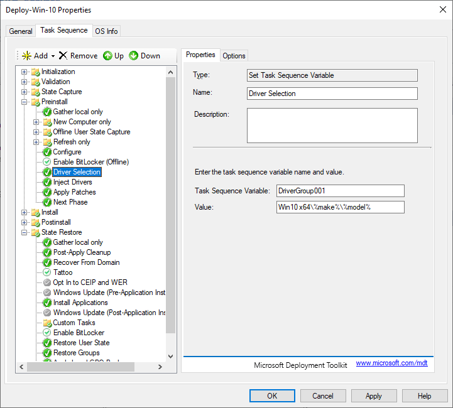Click the Task Sequence Variable input field
Viewport: 453px width, 408px height.
pyautogui.click(x=340, y=191)
